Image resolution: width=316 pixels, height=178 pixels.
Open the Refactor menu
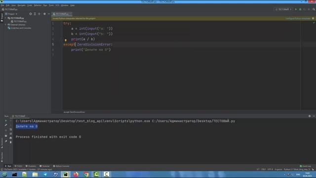(38, 5)
